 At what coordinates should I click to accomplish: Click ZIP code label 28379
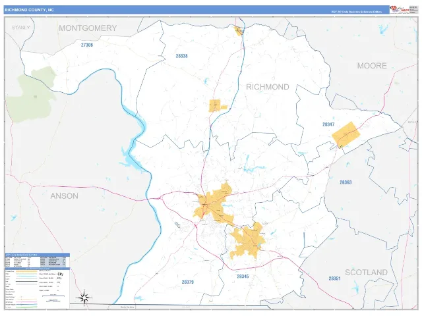coord(187,282)
